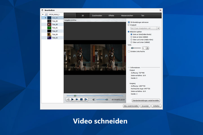Select Bildschirm splitten radio option

129,32
